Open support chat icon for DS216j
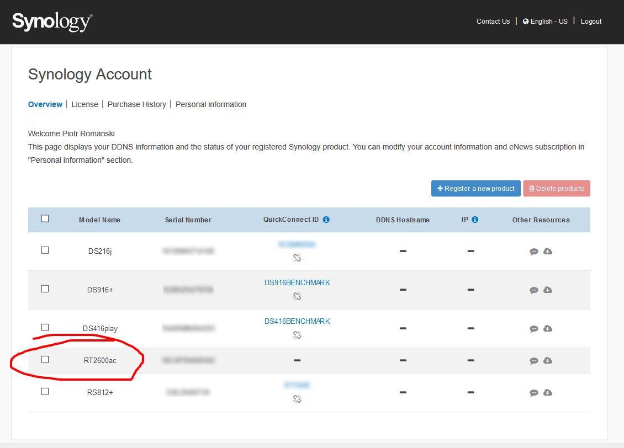624x448 pixels. pos(533,251)
